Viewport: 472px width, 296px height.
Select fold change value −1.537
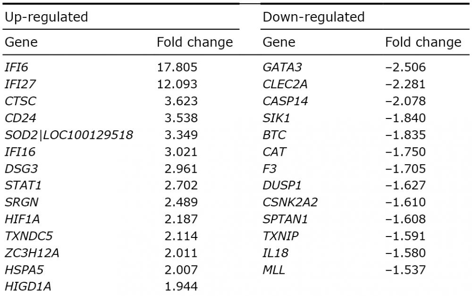[405, 270]
